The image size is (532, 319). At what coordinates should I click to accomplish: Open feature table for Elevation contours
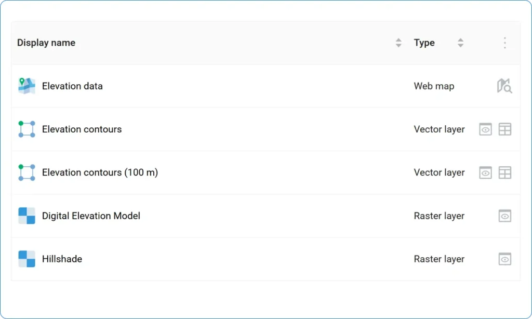[505, 129]
